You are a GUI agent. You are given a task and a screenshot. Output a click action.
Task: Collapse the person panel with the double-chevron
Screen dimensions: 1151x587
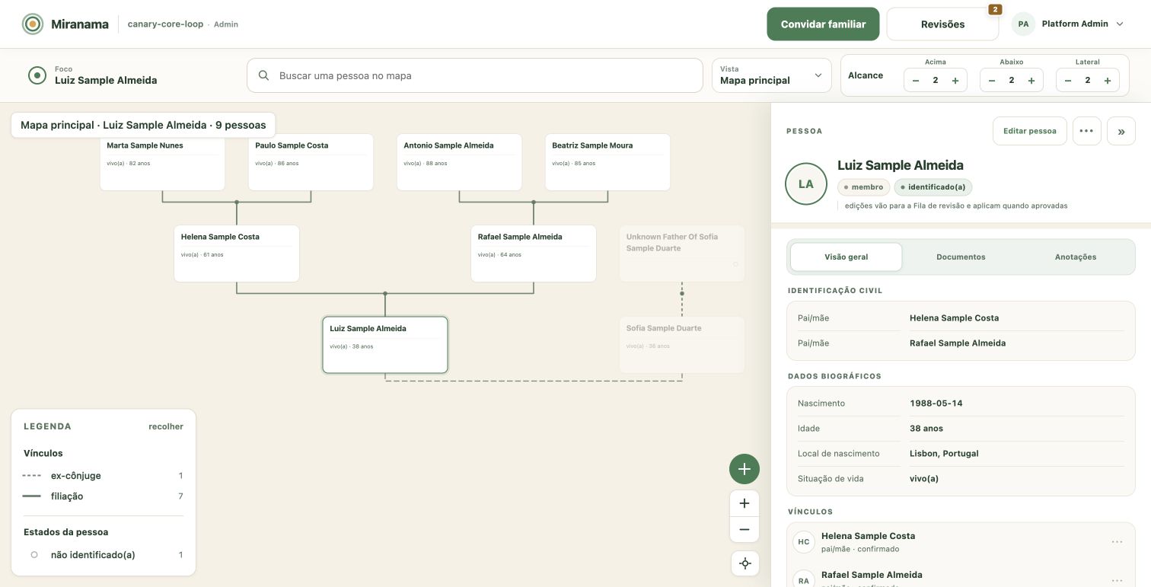point(1121,131)
